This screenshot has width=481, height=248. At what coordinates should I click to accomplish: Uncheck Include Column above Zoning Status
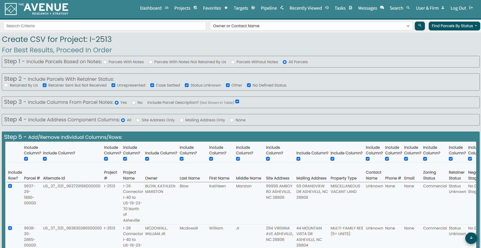(x=425, y=159)
